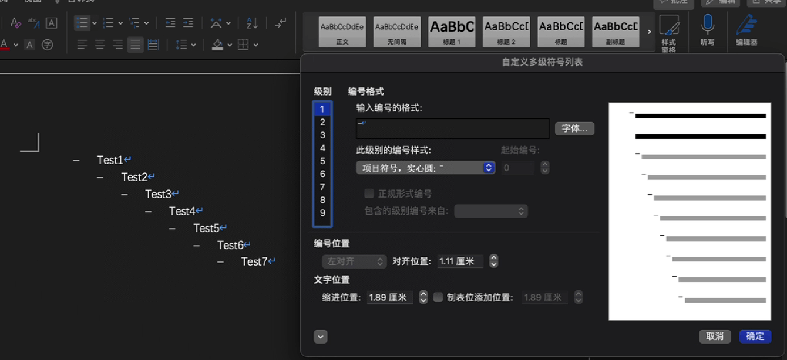Click the multilevel list icon
787x360 pixels.
(134, 23)
